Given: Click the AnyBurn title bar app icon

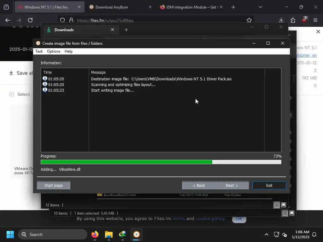Looking at the screenshot, I should [x=38, y=43].
